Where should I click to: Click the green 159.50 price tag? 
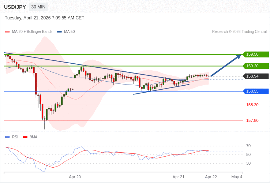pos(255,54)
